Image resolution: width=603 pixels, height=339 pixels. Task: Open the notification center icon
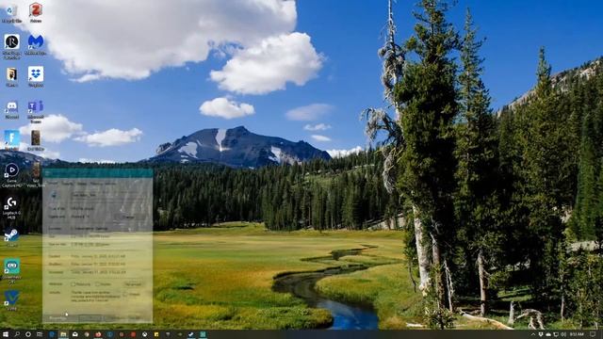pyautogui.click(x=593, y=334)
